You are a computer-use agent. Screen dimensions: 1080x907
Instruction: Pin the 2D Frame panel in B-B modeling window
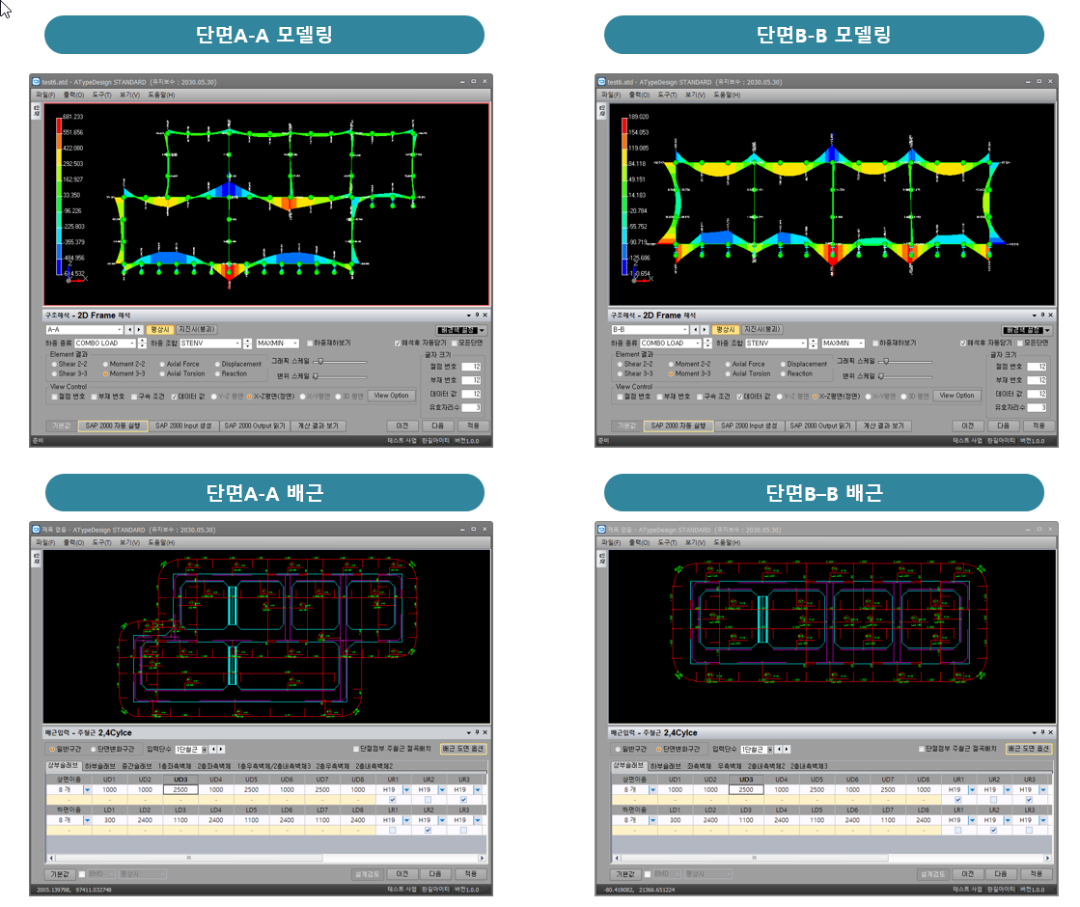[1042, 316]
